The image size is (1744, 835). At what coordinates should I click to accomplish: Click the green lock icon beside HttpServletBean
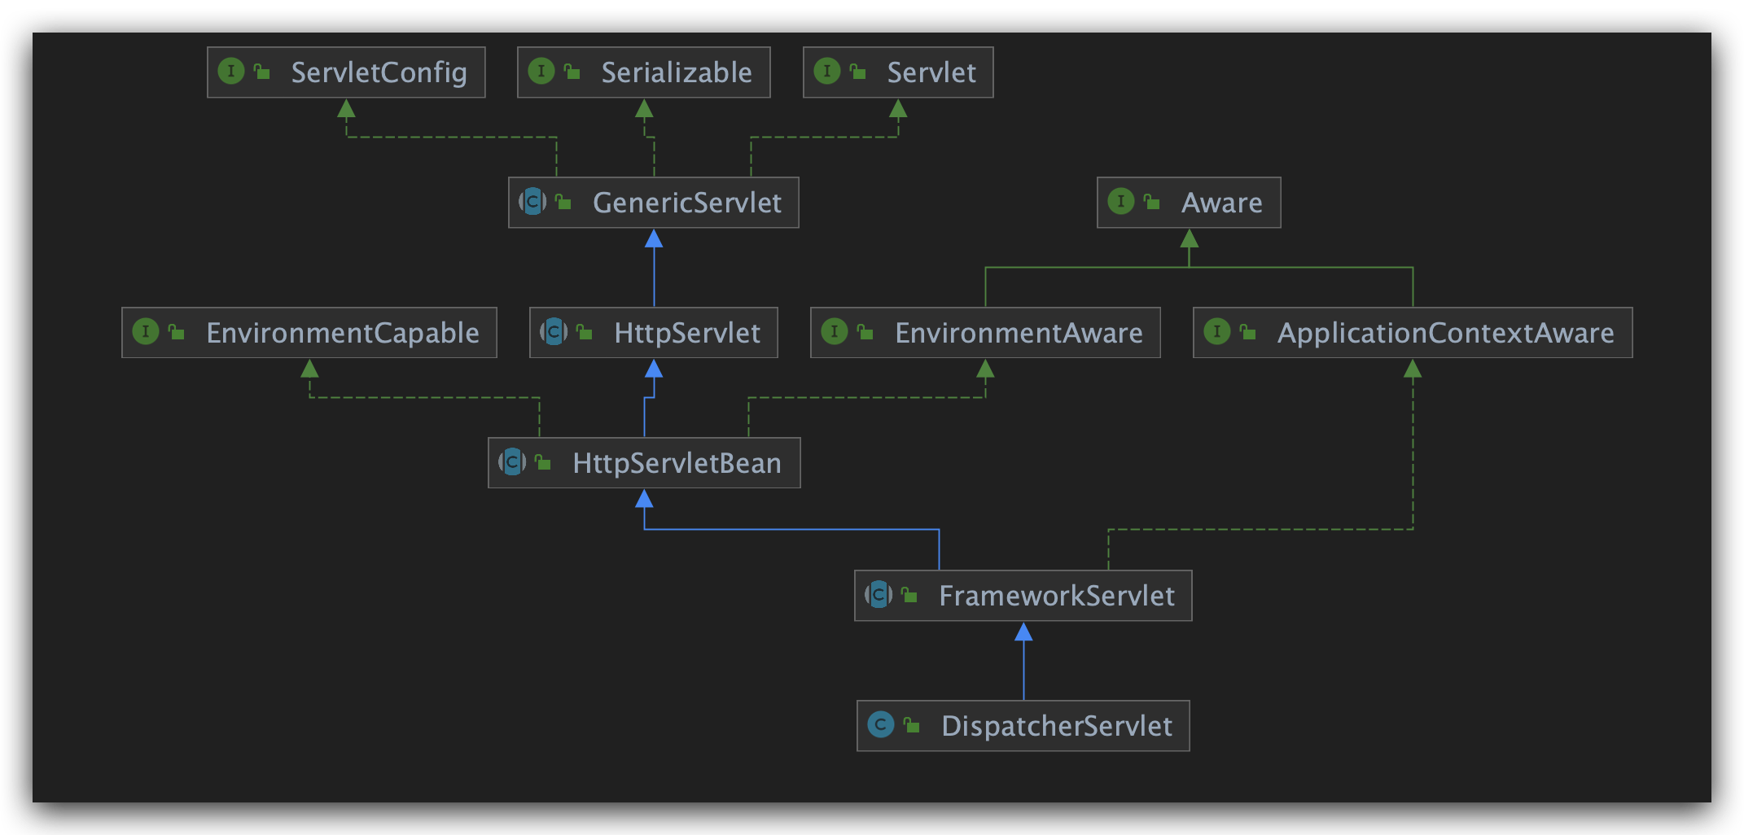[x=543, y=463]
